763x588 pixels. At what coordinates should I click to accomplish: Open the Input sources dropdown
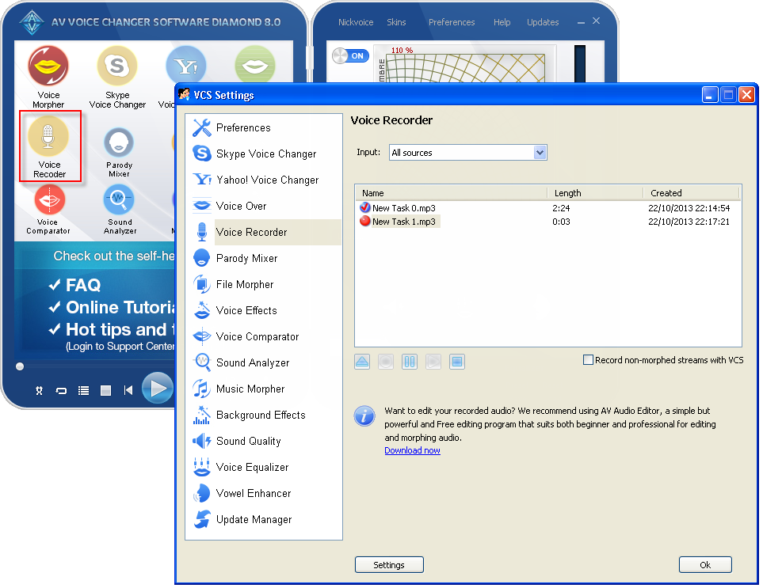pyautogui.click(x=540, y=152)
